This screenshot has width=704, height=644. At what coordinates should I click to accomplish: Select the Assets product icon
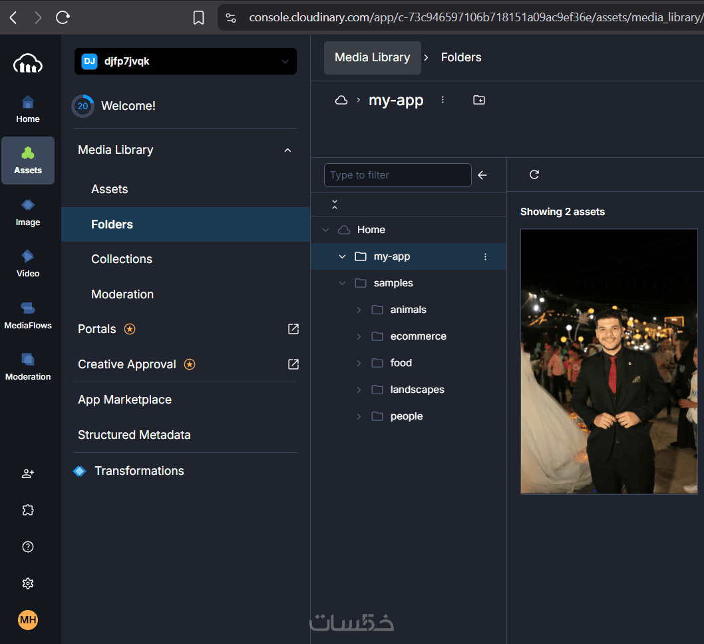click(28, 161)
